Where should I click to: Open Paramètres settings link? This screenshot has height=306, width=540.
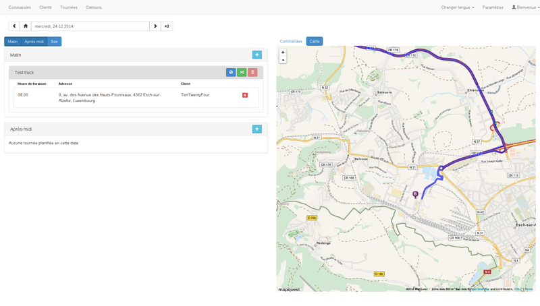click(493, 7)
